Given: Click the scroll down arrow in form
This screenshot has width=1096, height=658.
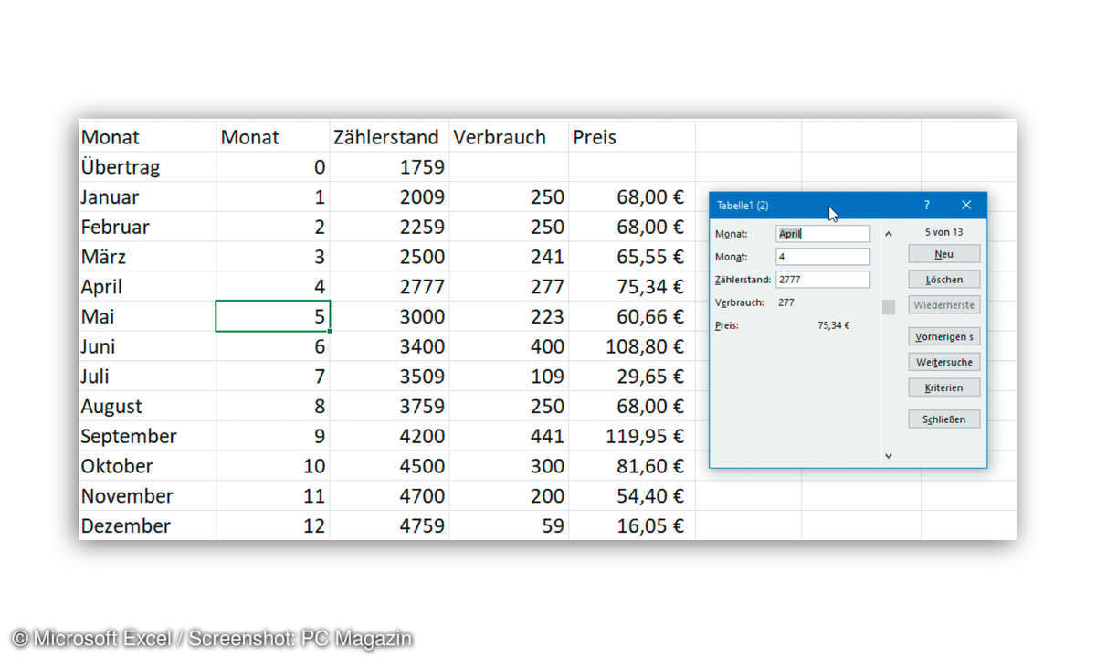Looking at the screenshot, I should tap(889, 454).
